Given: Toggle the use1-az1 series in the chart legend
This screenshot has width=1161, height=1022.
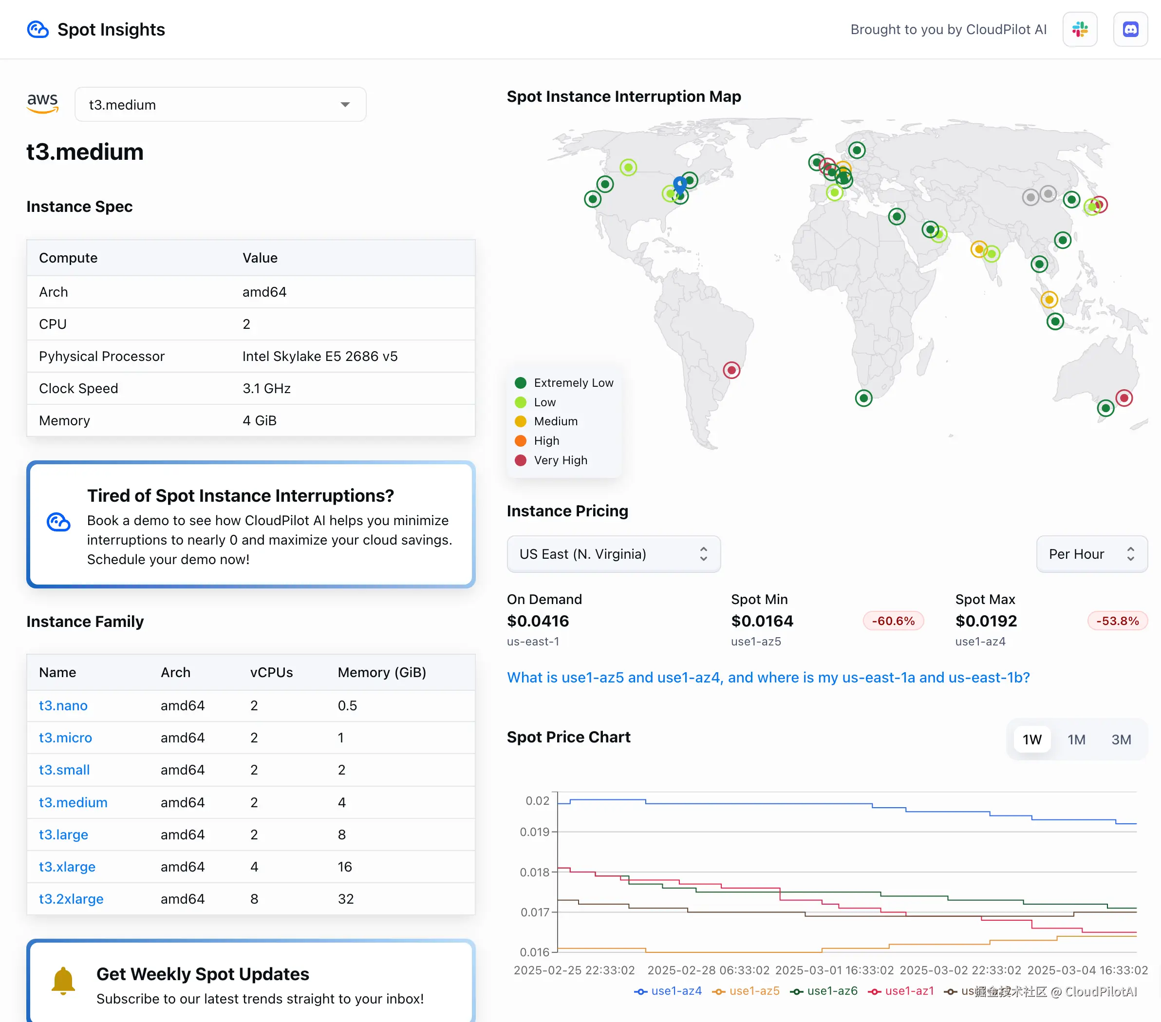Looking at the screenshot, I should point(901,991).
